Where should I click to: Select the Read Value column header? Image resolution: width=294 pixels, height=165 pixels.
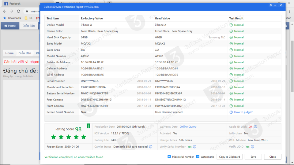162,18
